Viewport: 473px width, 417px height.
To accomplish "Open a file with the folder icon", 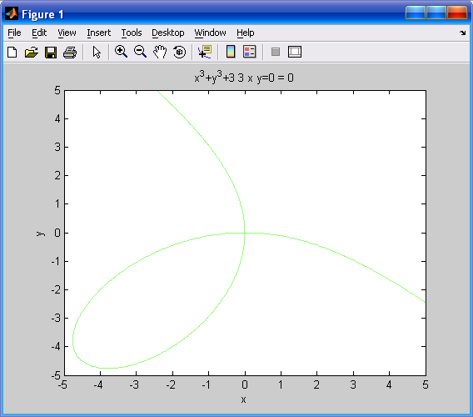I will click(32, 52).
